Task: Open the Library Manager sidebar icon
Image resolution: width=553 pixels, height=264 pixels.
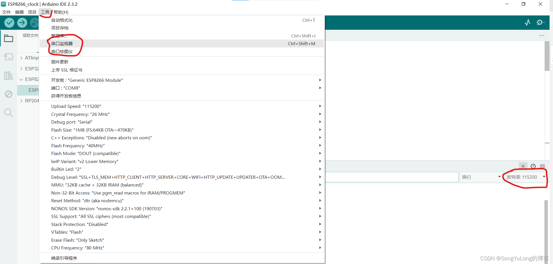Action: click(x=9, y=76)
